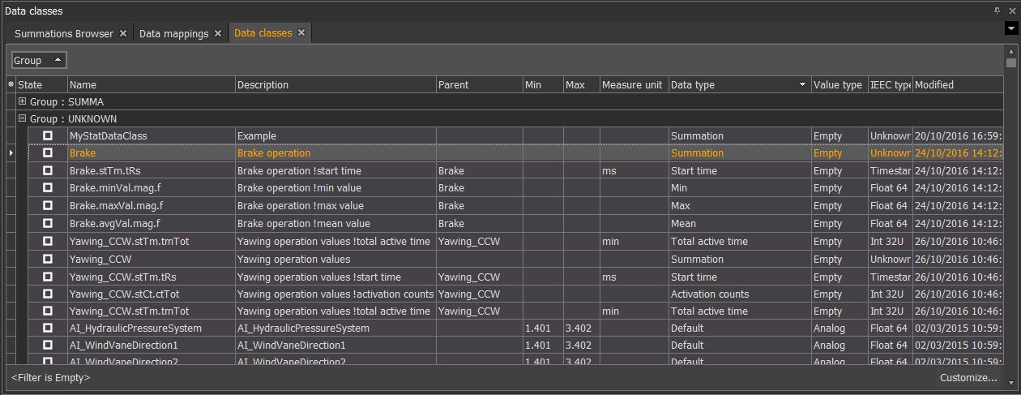Click the 'ms' unit in Brake.stTm.tRs row
This screenshot has width=1021, height=395.
634,170
